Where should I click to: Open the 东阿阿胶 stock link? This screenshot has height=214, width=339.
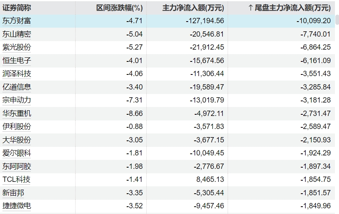[x=17, y=166]
